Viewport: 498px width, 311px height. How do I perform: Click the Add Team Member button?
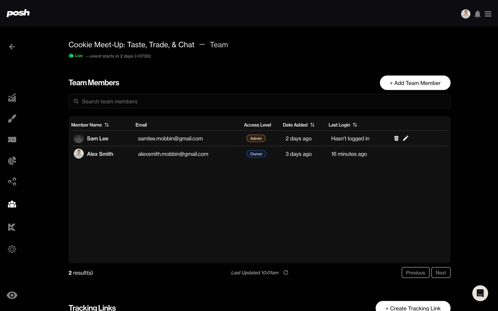click(415, 83)
